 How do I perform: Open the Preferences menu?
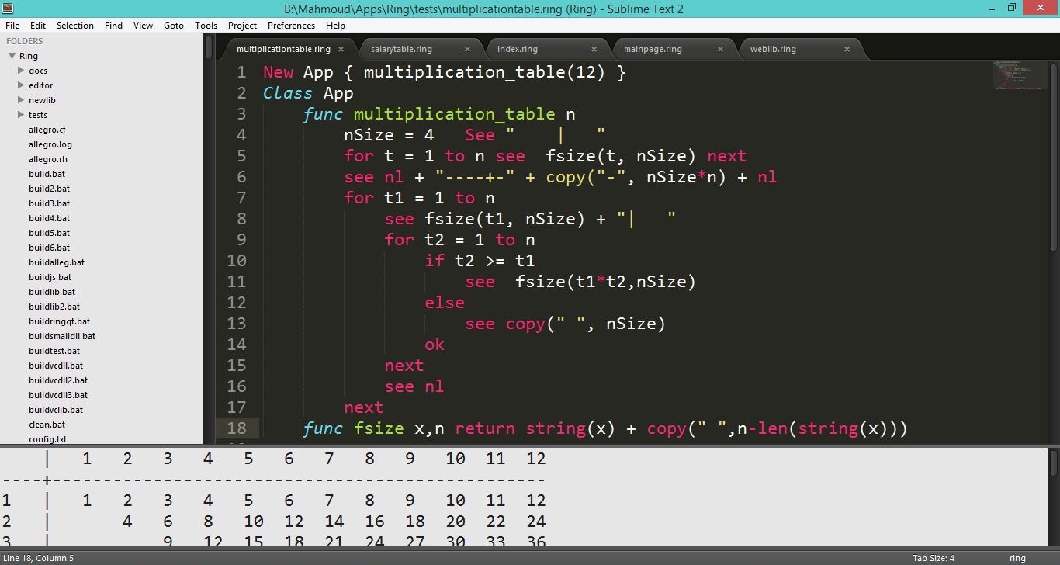(291, 26)
